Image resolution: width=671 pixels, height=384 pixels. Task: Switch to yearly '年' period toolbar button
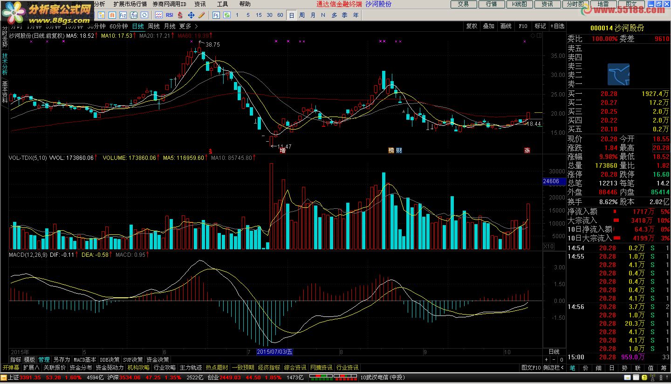click(356, 15)
